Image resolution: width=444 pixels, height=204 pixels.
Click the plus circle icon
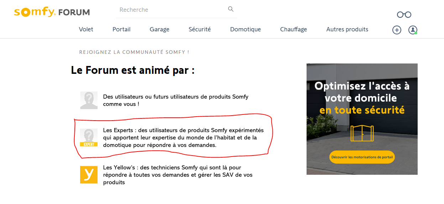coord(397,30)
